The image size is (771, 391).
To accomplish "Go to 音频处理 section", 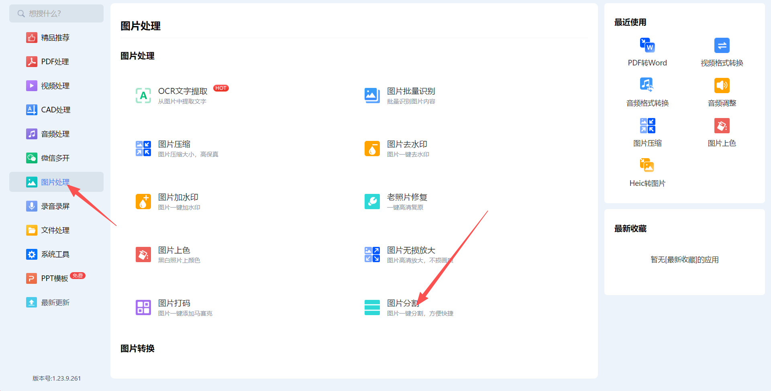I will (56, 134).
